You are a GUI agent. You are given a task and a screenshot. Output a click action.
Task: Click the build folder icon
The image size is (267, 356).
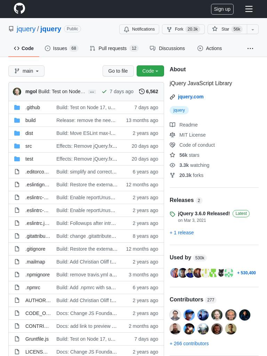coord(17,120)
